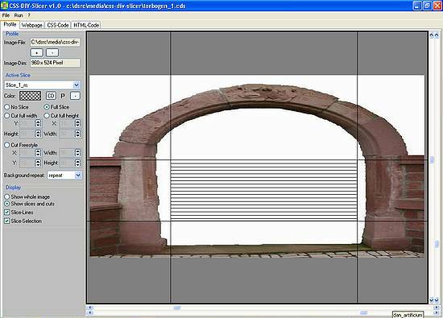Select the Cut Freestyle option

(21, 145)
